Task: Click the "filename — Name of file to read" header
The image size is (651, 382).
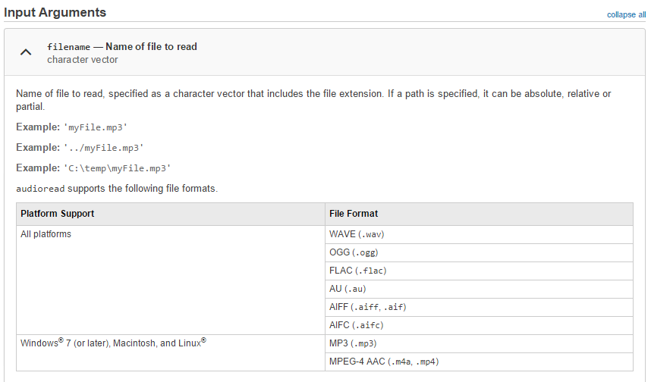Action: tap(121, 46)
